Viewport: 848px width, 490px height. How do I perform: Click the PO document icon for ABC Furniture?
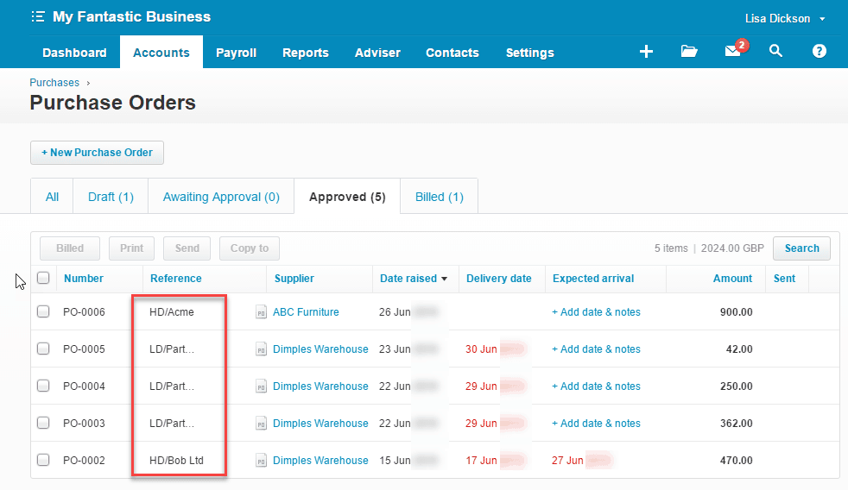(x=261, y=312)
